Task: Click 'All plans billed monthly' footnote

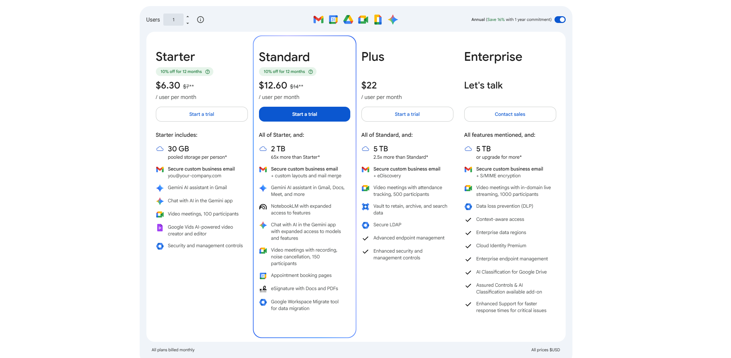Action: pos(173,350)
